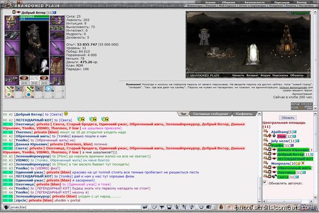
Task: Open the boots slot at bottom right of character
Action: pyautogui.click(x=57, y=80)
